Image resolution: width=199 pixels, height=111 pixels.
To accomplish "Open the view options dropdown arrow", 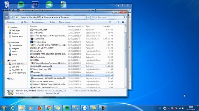I will [x=113, y=22].
